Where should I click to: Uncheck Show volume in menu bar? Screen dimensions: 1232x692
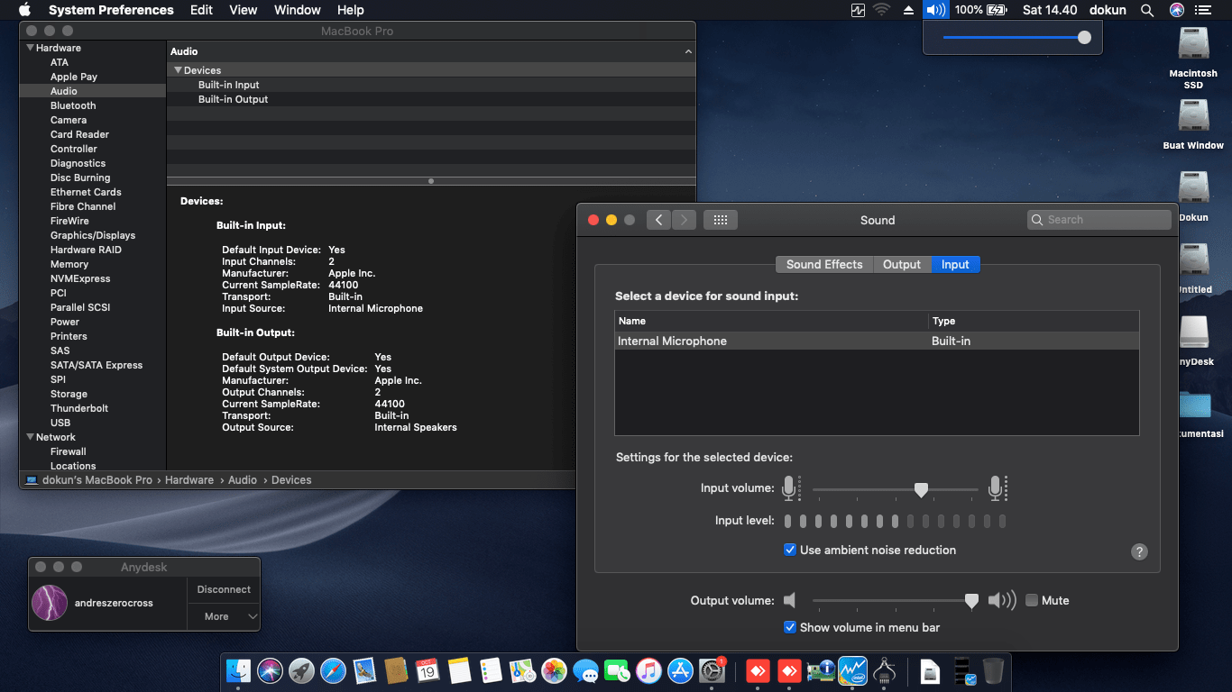coord(790,627)
